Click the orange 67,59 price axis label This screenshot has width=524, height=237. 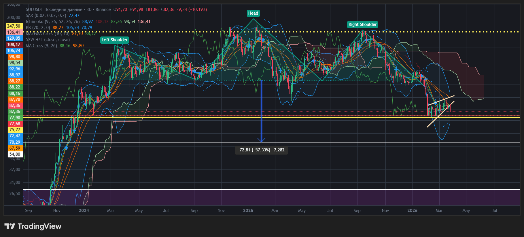tap(14, 148)
